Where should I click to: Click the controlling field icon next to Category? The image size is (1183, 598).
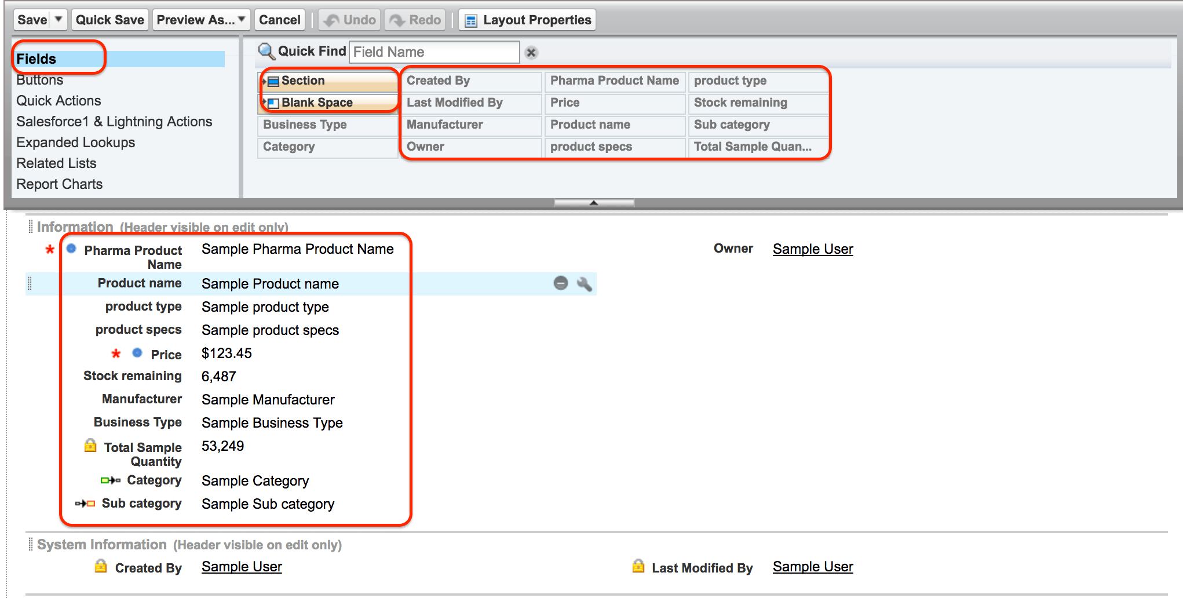[x=111, y=480]
